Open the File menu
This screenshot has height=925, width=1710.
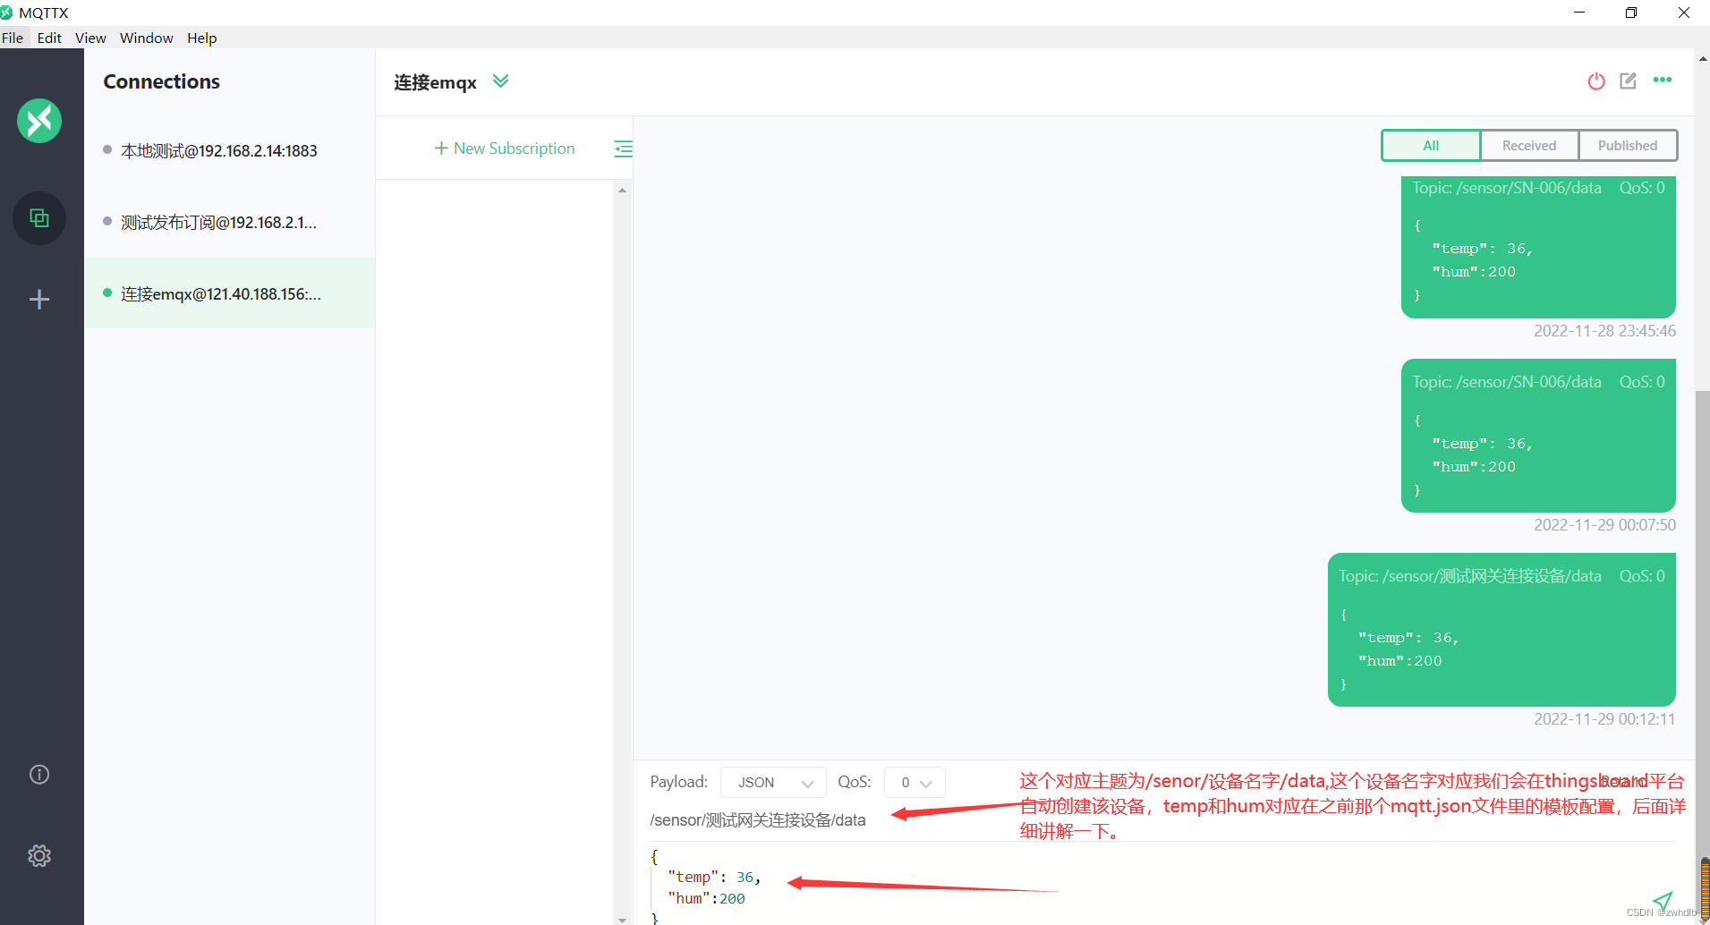point(13,38)
